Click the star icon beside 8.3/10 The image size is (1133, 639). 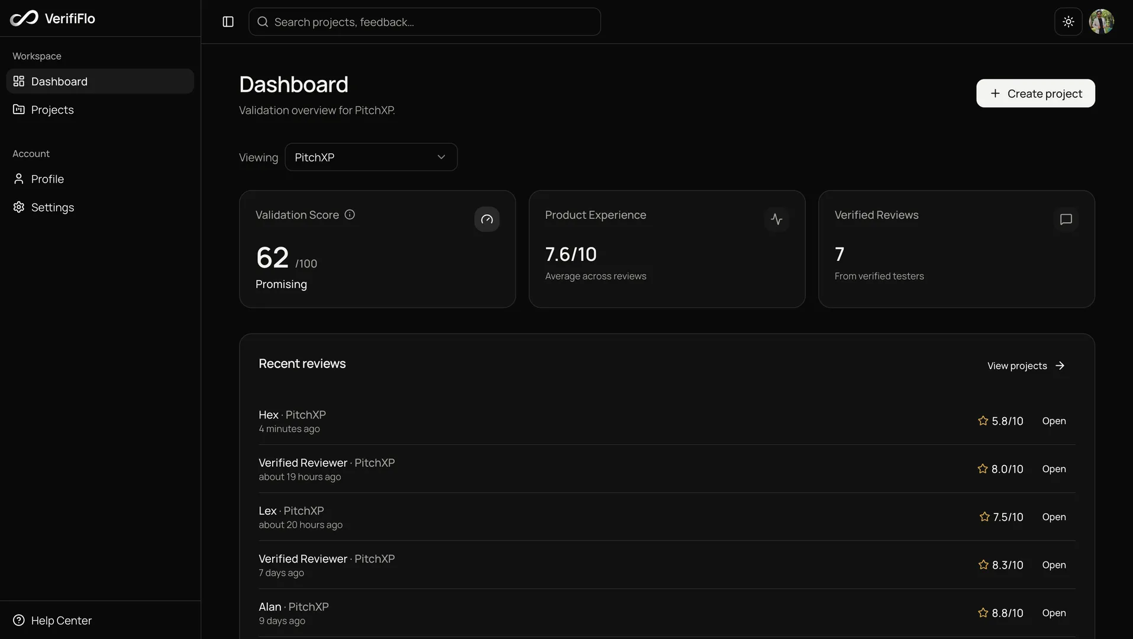pyautogui.click(x=983, y=564)
